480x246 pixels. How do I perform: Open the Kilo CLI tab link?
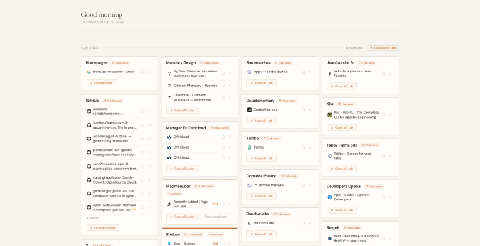pos(356,115)
